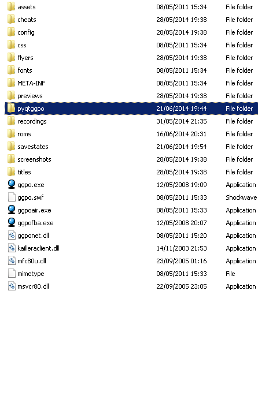This screenshot has height=418, width=258.
Task: Click the css folder icon
Action: [x=11, y=45]
